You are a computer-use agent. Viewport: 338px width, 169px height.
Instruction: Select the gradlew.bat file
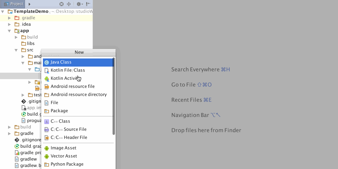pos(31,166)
